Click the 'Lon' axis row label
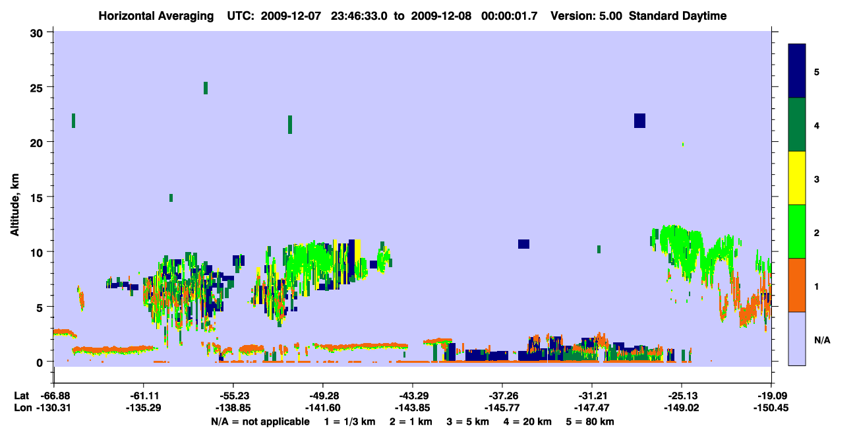Image resolution: width=857 pixels, height=440 pixels. click(x=22, y=408)
